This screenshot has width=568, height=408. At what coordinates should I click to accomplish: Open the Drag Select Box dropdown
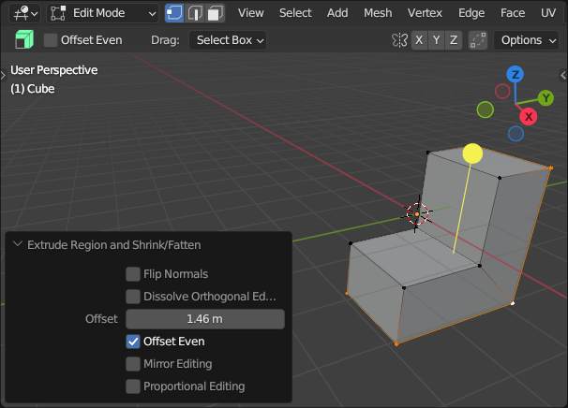228,40
